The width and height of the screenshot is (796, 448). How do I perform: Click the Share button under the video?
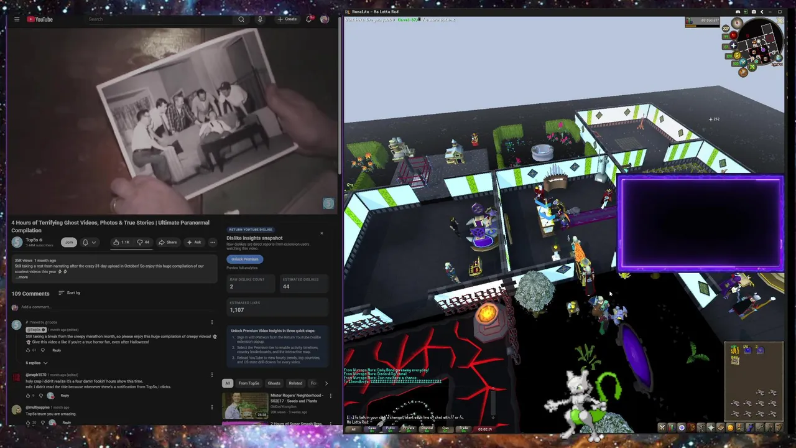pyautogui.click(x=168, y=242)
